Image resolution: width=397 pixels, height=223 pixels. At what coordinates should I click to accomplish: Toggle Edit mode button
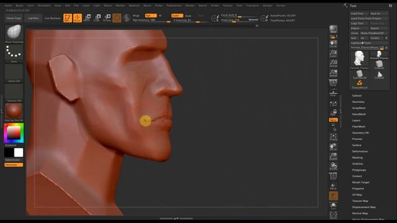[x=68, y=18]
